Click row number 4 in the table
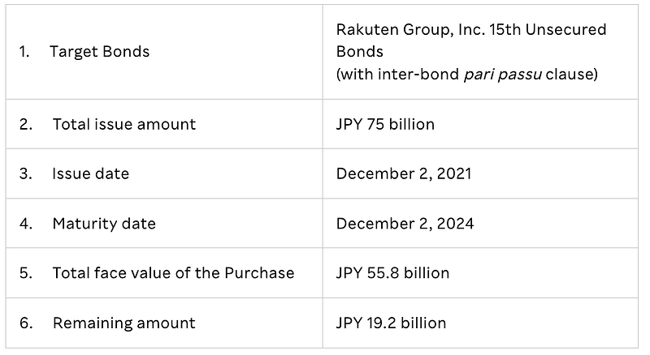This screenshot has height=355, width=650. [x=26, y=224]
